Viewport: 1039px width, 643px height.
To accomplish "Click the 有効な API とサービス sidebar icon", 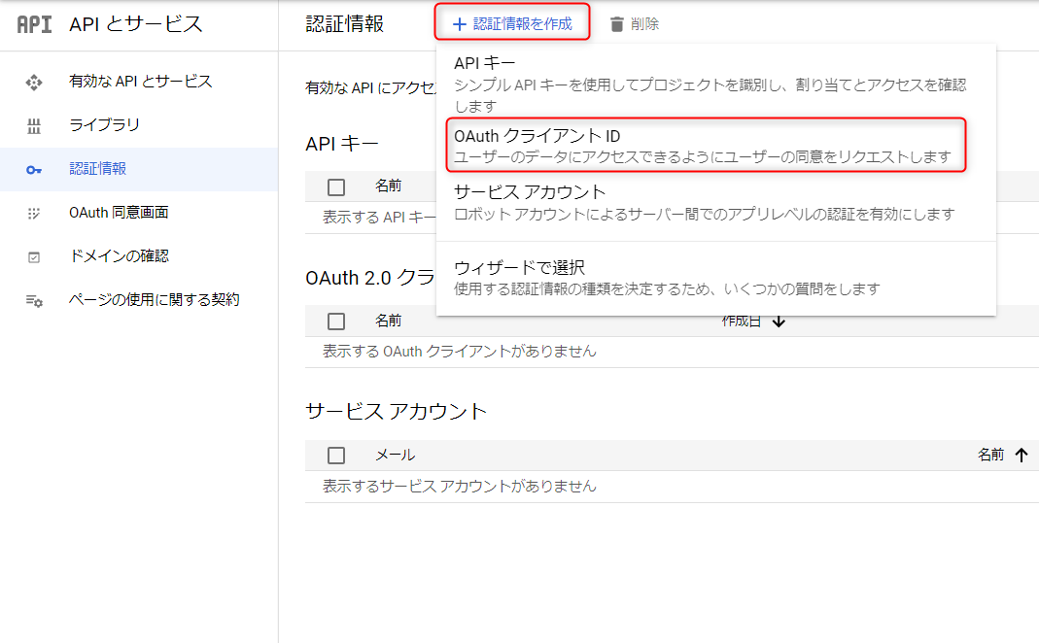I will (x=34, y=83).
